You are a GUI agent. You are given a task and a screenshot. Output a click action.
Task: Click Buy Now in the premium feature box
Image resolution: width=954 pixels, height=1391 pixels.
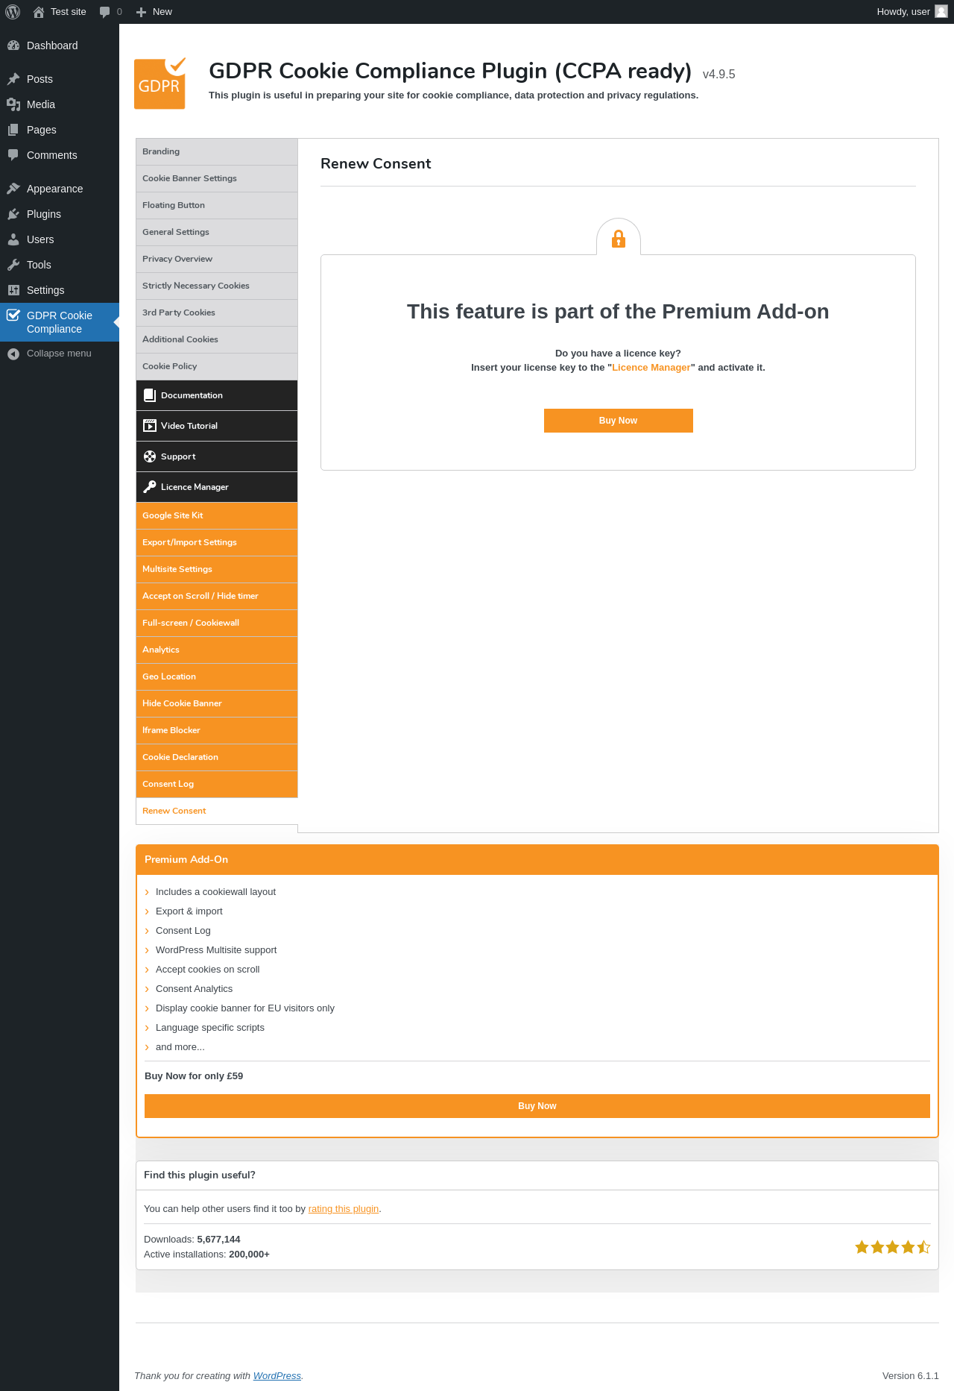619,421
